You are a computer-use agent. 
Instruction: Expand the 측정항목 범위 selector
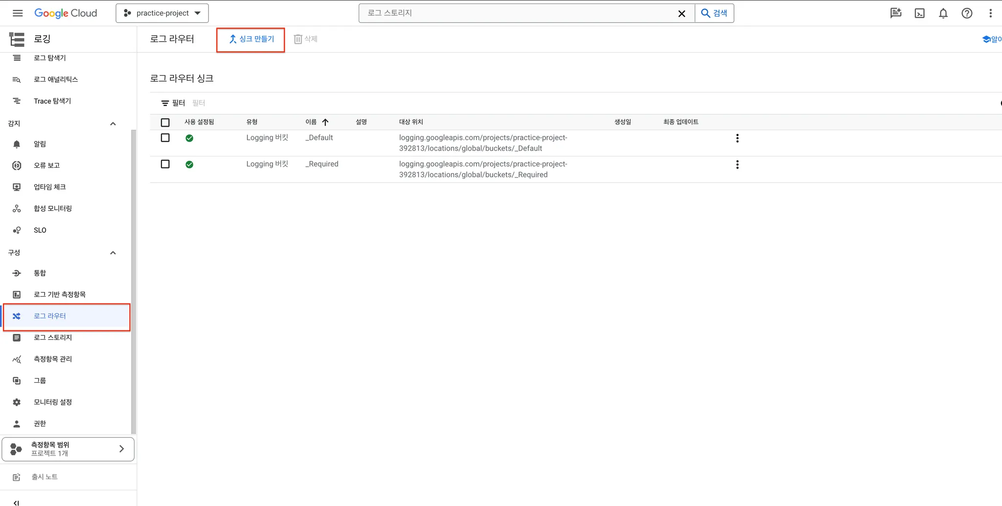68,449
